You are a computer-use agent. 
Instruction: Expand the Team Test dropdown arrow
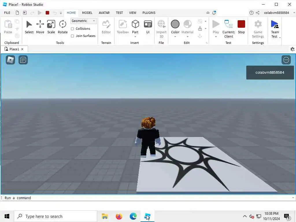pos(280,37)
